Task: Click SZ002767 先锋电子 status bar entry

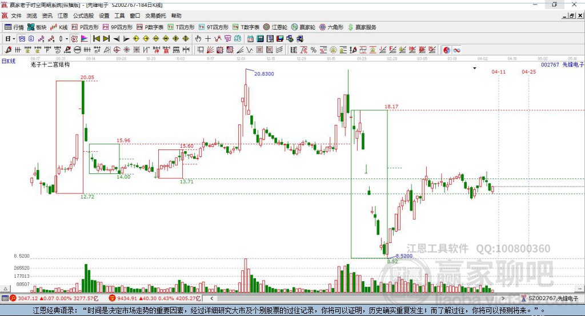Action: (550, 298)
